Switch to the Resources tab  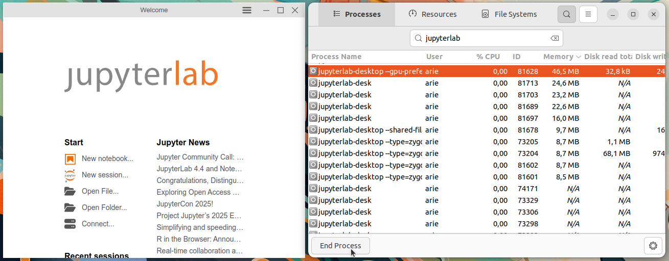tap(432, 14)
